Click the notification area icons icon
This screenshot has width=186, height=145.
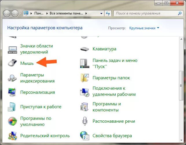[x=12, y=49]
